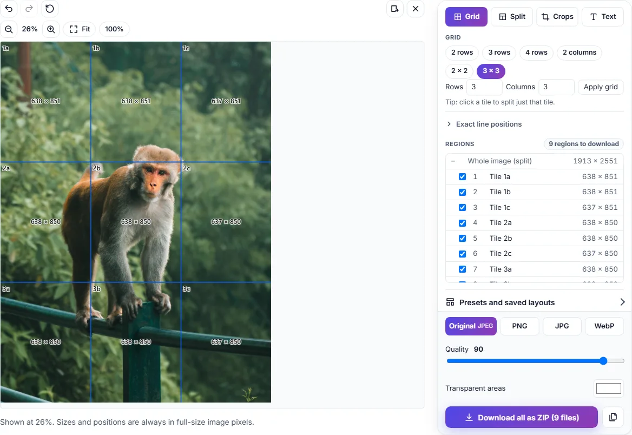The height and width of the screenshot is (435, 632).
Task: Select the Tile 2c row label
Action: coord(500,254)
